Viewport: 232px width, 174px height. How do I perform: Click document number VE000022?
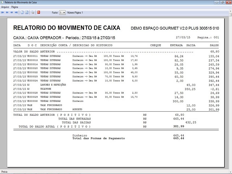[32, 72]
